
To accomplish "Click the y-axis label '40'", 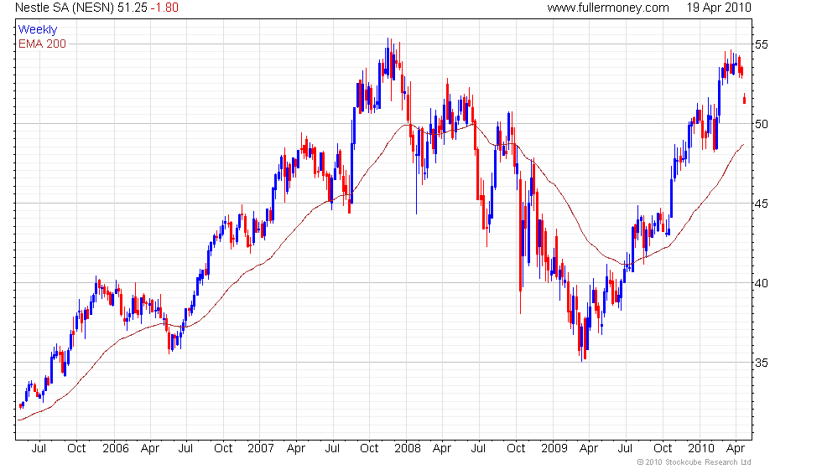I will point(762,283).
